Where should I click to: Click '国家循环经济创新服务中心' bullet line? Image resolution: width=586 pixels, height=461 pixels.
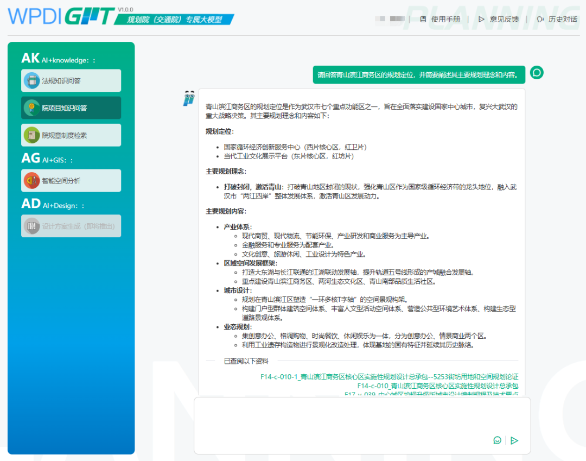click(295, 147)
